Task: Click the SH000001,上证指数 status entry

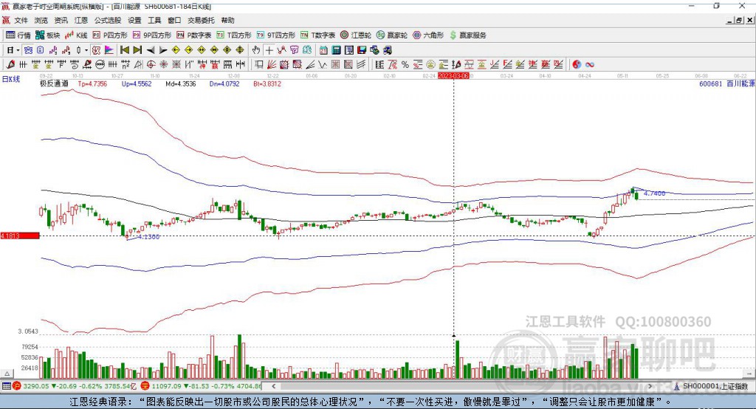Action: (715, 386)
